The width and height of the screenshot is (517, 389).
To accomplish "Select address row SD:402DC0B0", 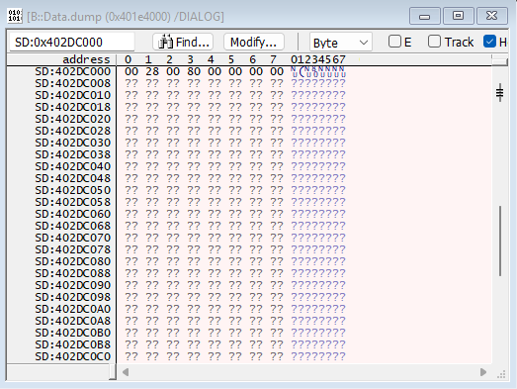I will pyautogui.click(x=73, y=333).
